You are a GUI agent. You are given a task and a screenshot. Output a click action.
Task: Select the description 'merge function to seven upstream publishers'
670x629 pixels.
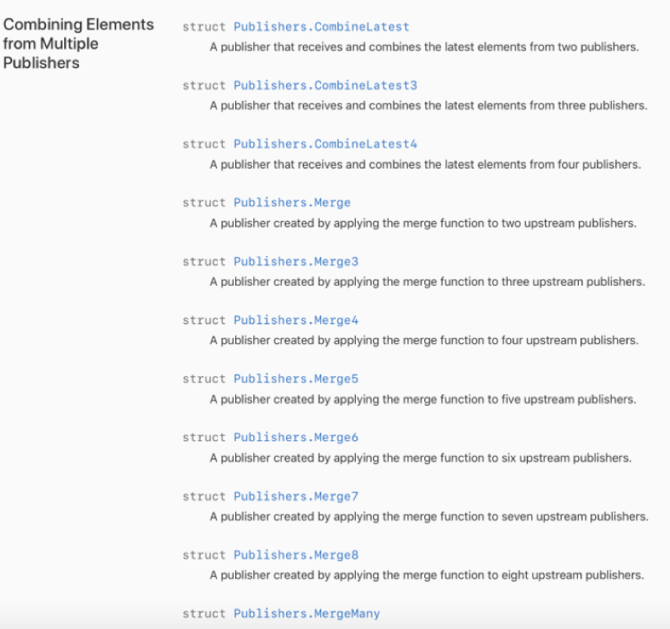[x=429, y=517]
